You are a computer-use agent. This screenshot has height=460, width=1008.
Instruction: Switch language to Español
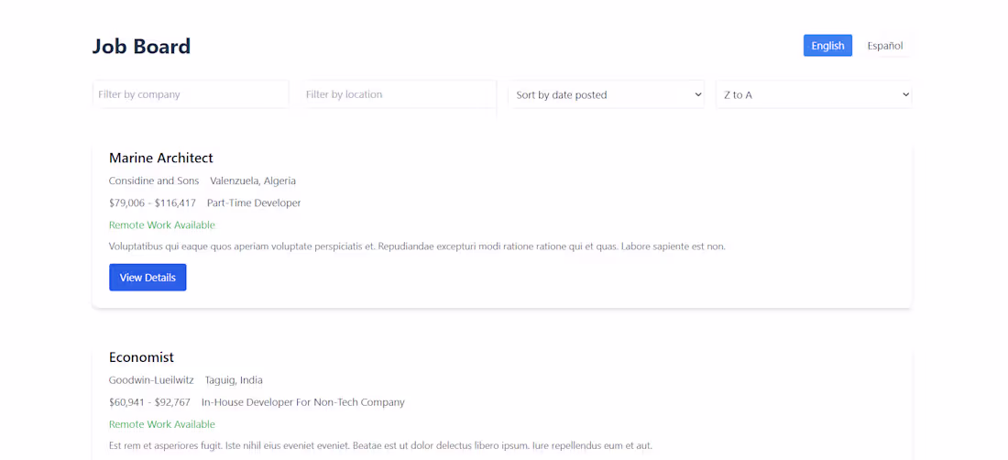[x=884, y=46]
